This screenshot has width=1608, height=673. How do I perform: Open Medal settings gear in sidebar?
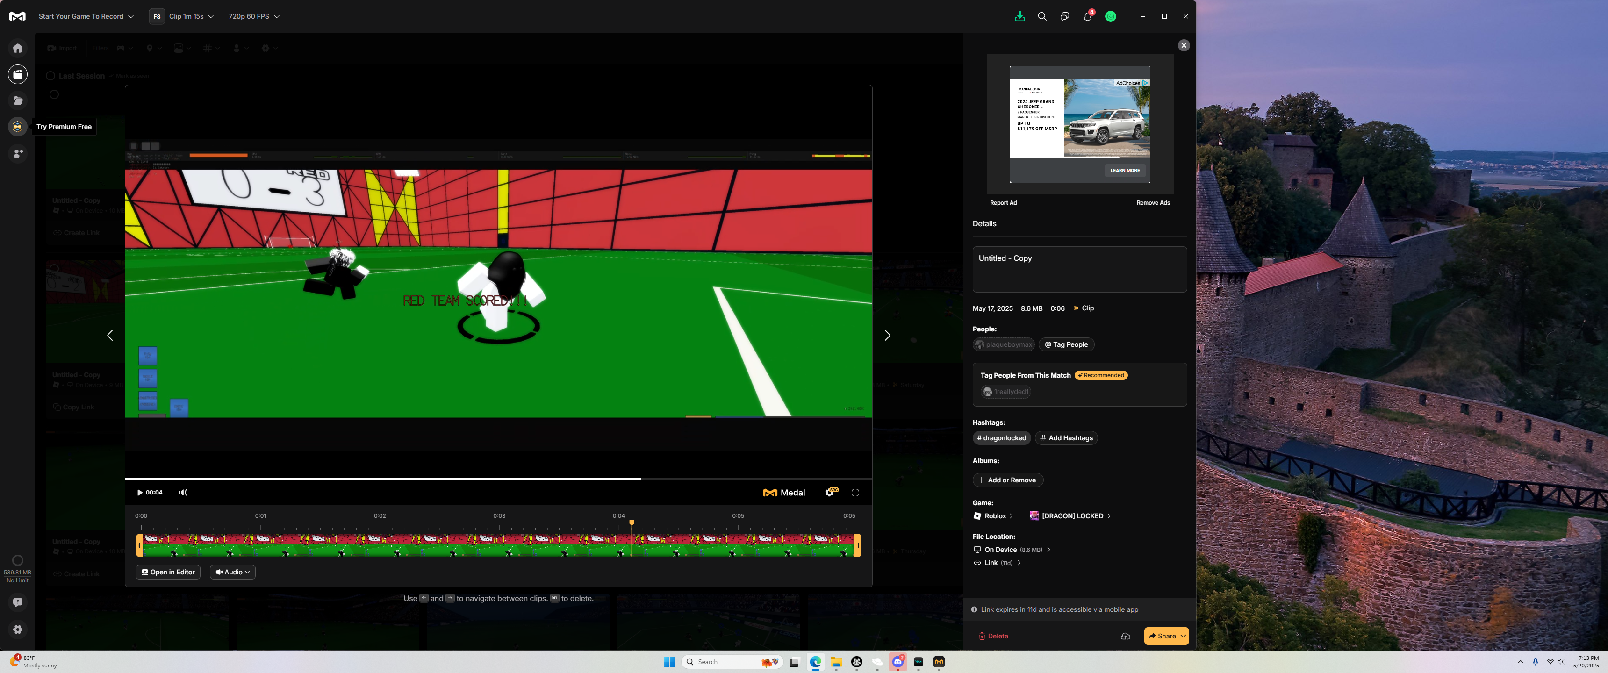click(17, 629)
